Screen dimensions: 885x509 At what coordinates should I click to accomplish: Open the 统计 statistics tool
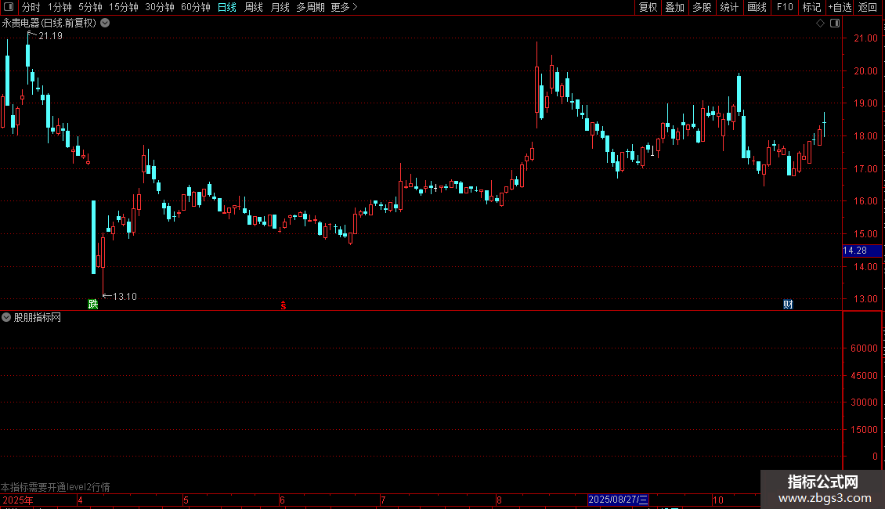click(728, 7)
